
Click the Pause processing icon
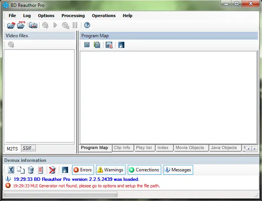75,25
